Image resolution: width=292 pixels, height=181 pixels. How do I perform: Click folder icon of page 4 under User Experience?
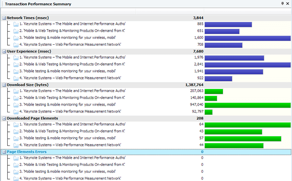[16, 78]
